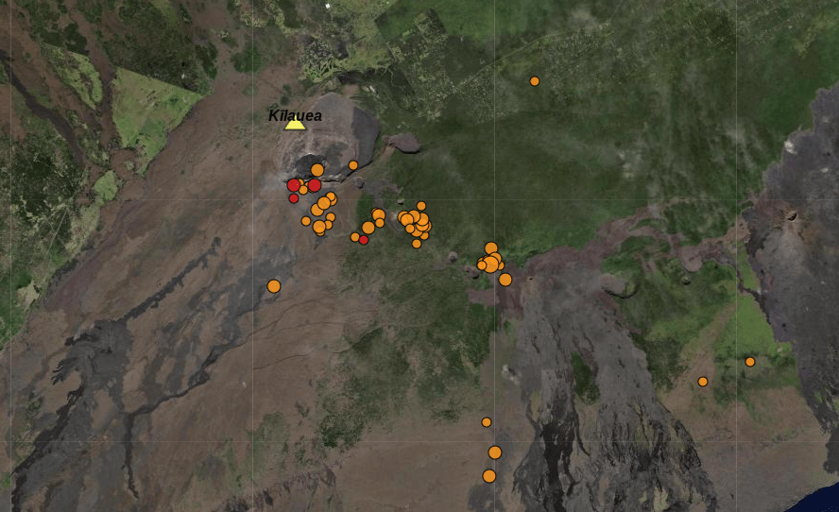Select the small orange marker on the caldera's eastern rim
The height and width of the screenshot is (512, 839).
(x=353, y=165)
